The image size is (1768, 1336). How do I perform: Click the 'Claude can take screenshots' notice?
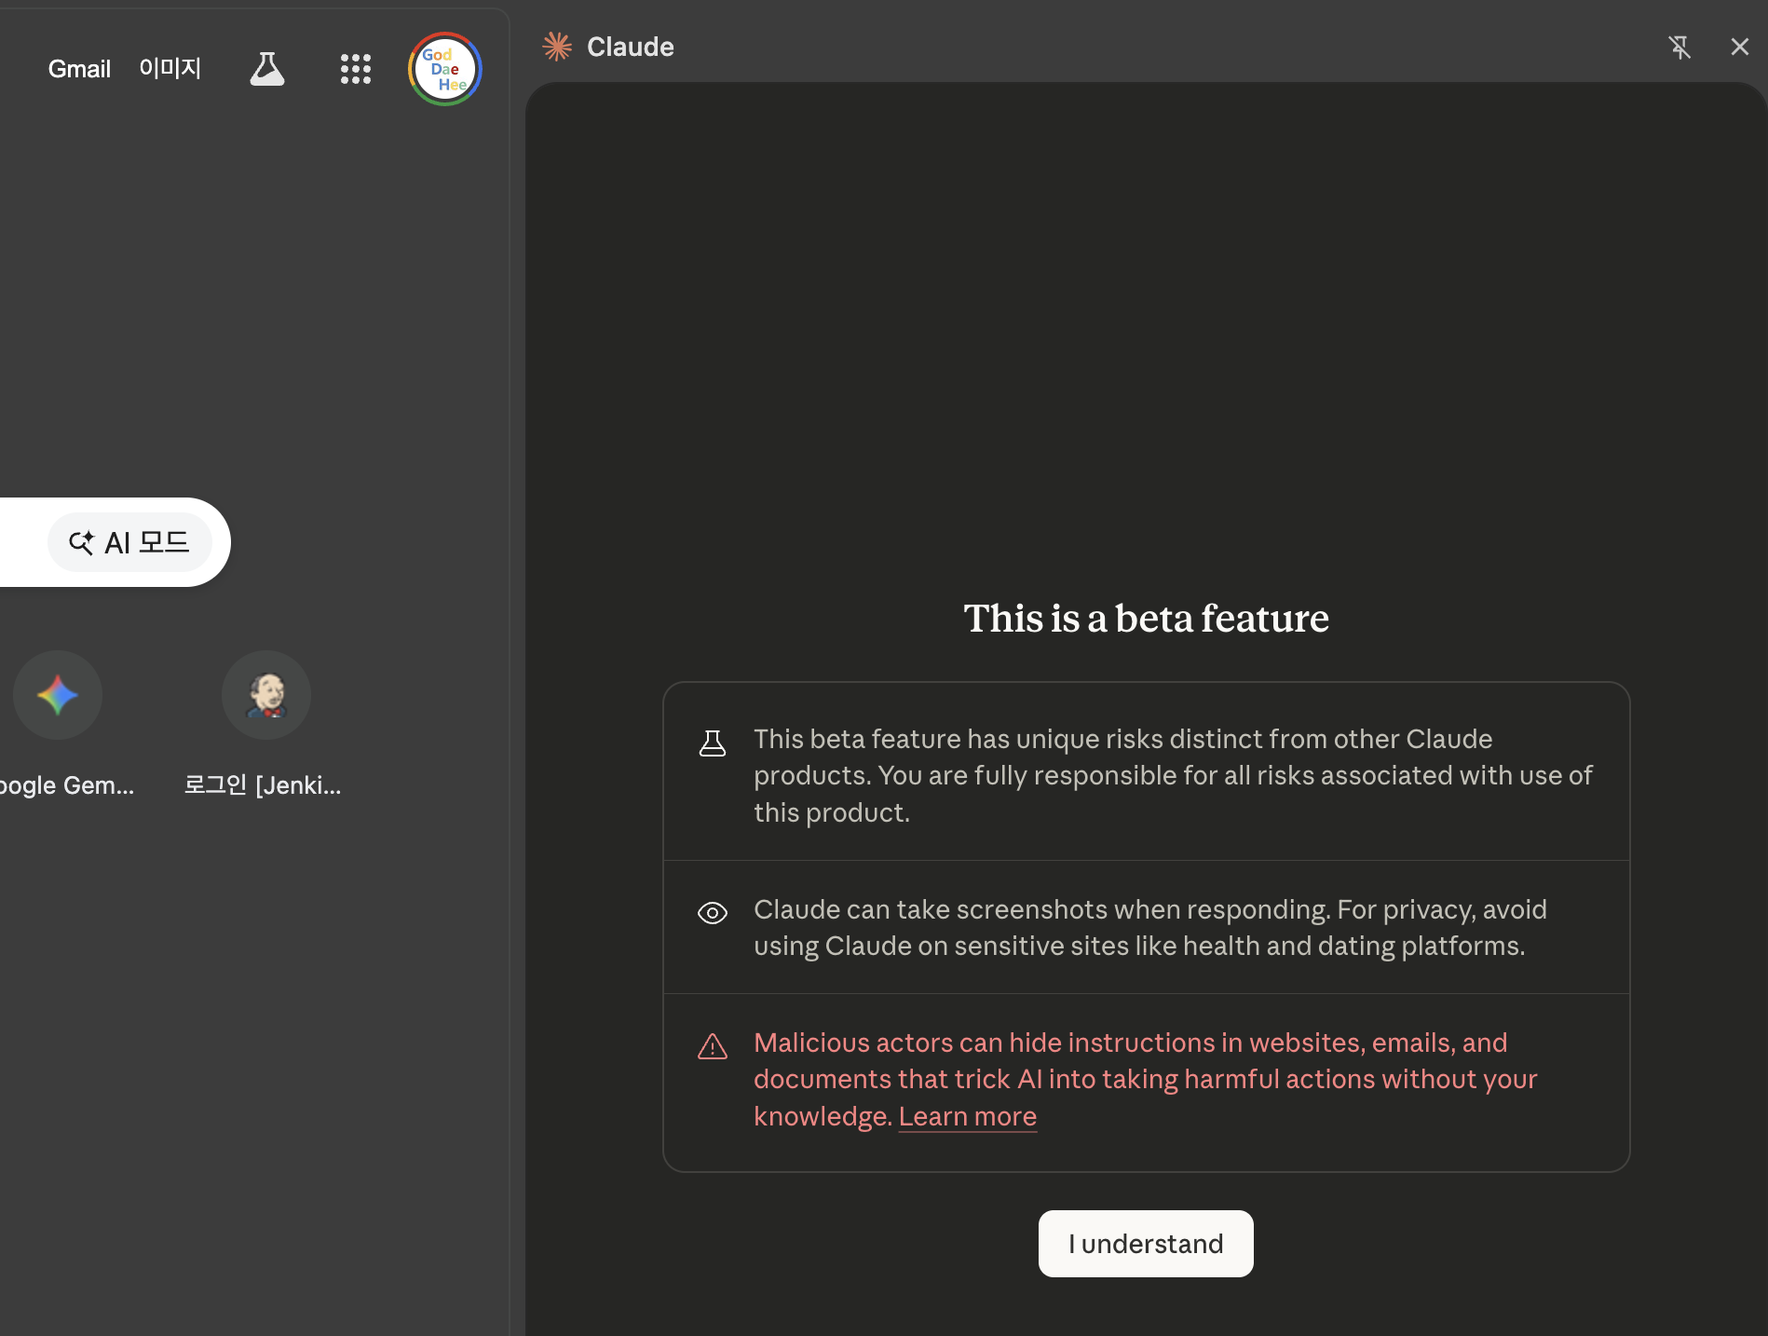click(x=1150, y=927)
